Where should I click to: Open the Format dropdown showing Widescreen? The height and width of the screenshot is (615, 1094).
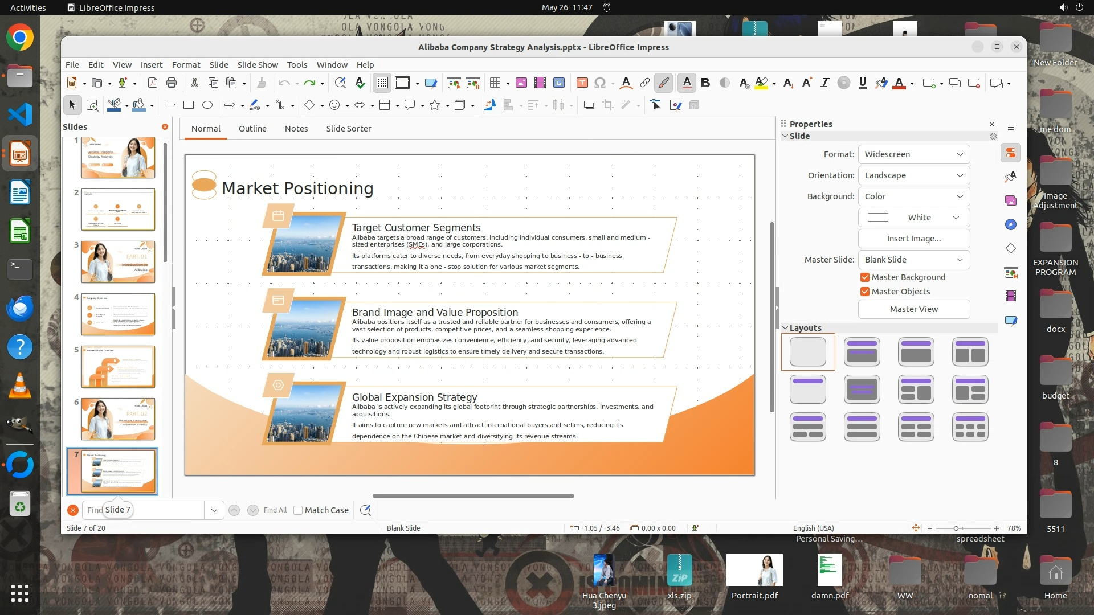point(913,154)
